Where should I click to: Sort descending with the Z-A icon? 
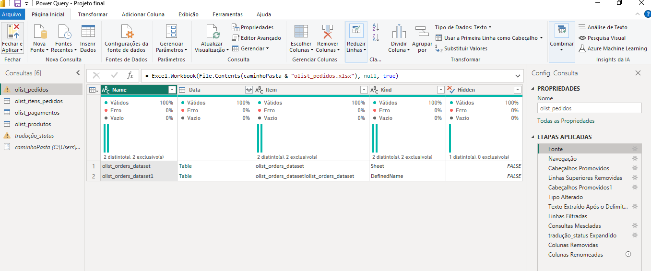(x=376, y=37)
